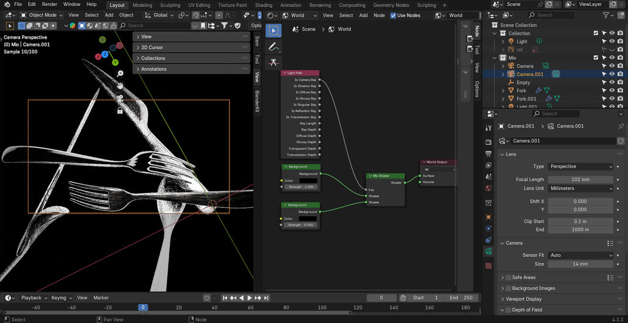Image resolution: width=628 pixels, height=323 pixels.
Task: Open the Render properties tab icon
Action: pyautogui.click(x=488, y=142)
